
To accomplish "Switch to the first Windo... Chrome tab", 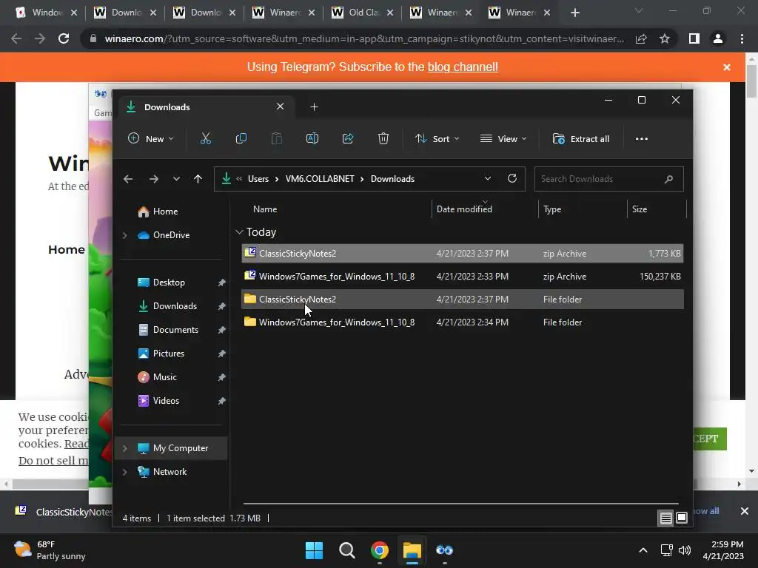I will (x=47, y=13).
